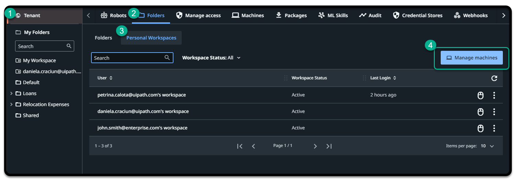Viewport: 519px width, 183px height.
Task: Click the Workspace Status column header
Action: coord(309,78)
